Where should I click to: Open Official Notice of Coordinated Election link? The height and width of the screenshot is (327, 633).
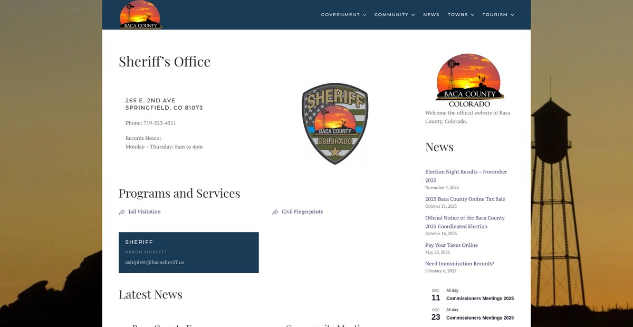click(465, 222)
